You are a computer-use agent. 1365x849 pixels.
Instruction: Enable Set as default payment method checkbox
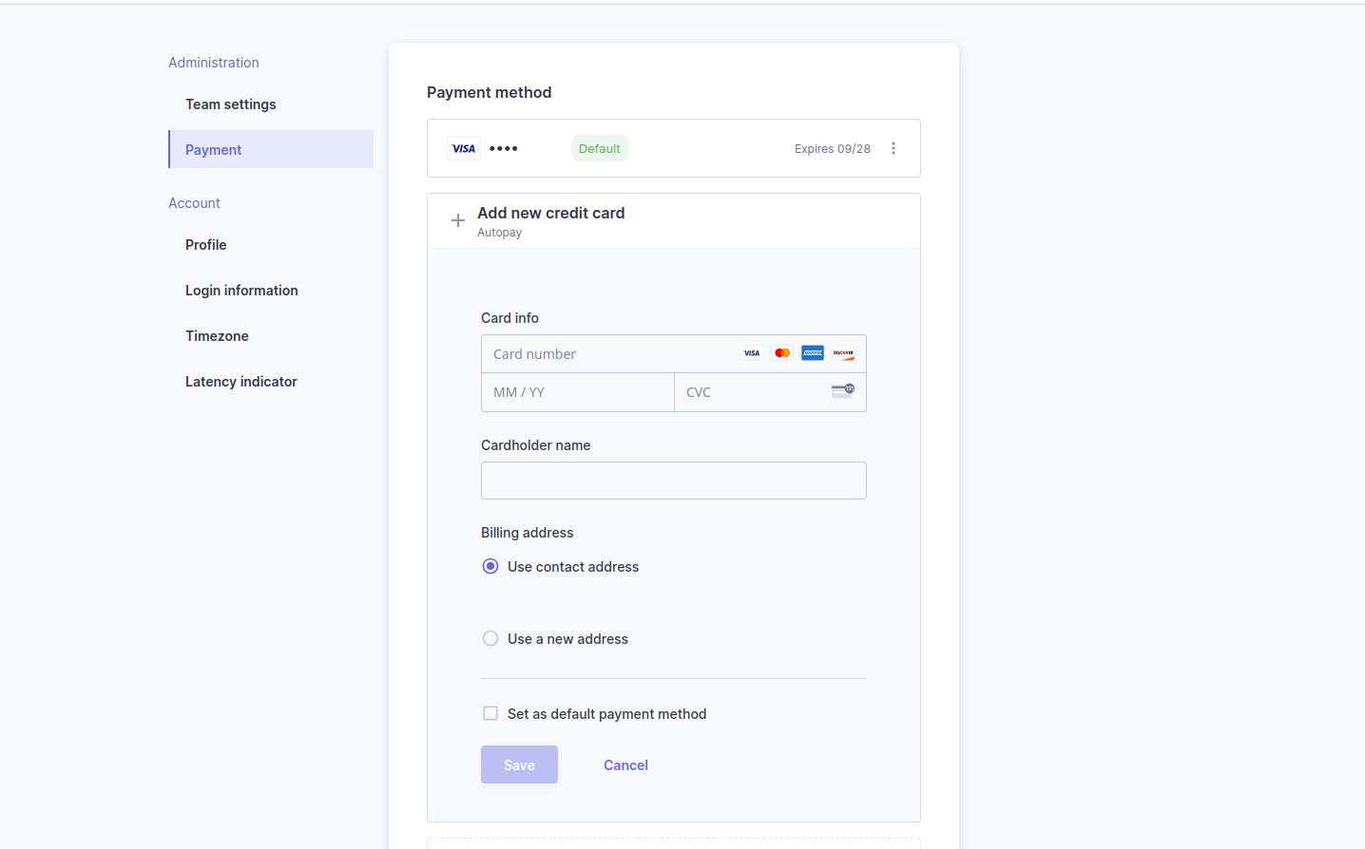point(490,713)
